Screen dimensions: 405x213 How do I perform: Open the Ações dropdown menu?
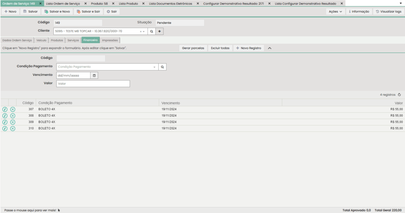(x=335, y=11)
